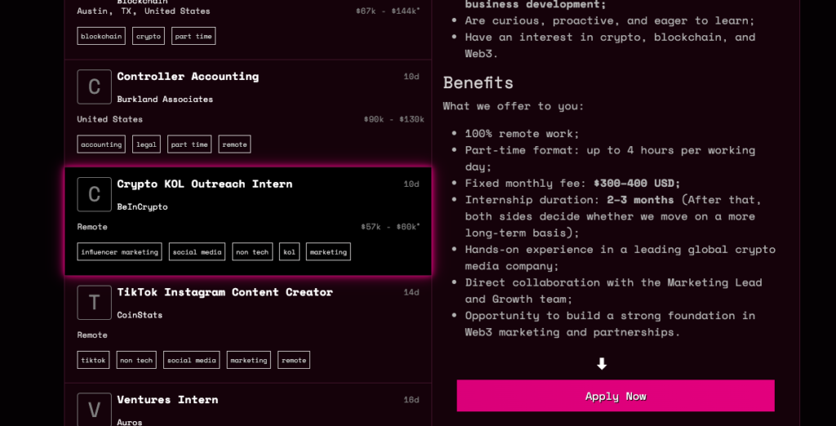This screenshot has height=426, width=836.
Task: Click the CoinStats company name
Action: point(140,314)
